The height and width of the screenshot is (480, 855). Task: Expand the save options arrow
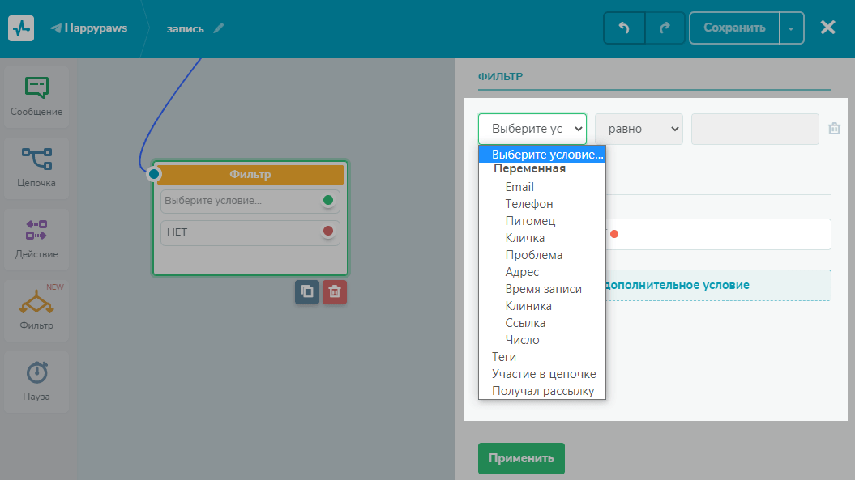791,28
